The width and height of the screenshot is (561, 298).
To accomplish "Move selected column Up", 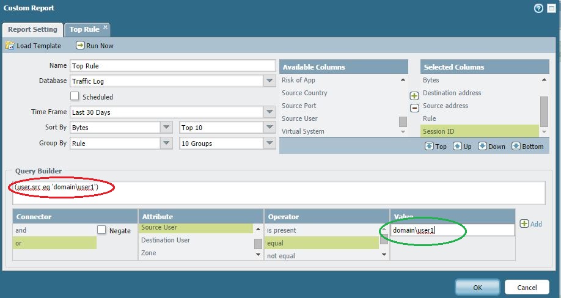I will point(462,146).
